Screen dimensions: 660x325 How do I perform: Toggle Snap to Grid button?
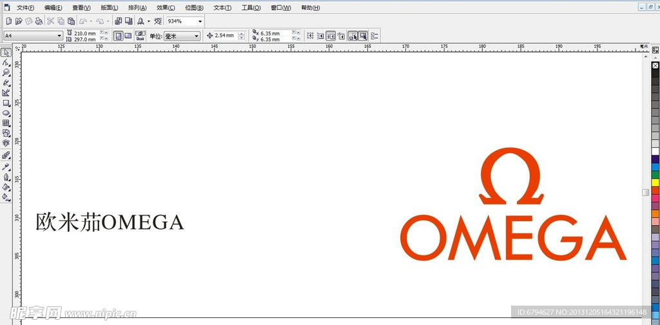(x=310, y=35)
